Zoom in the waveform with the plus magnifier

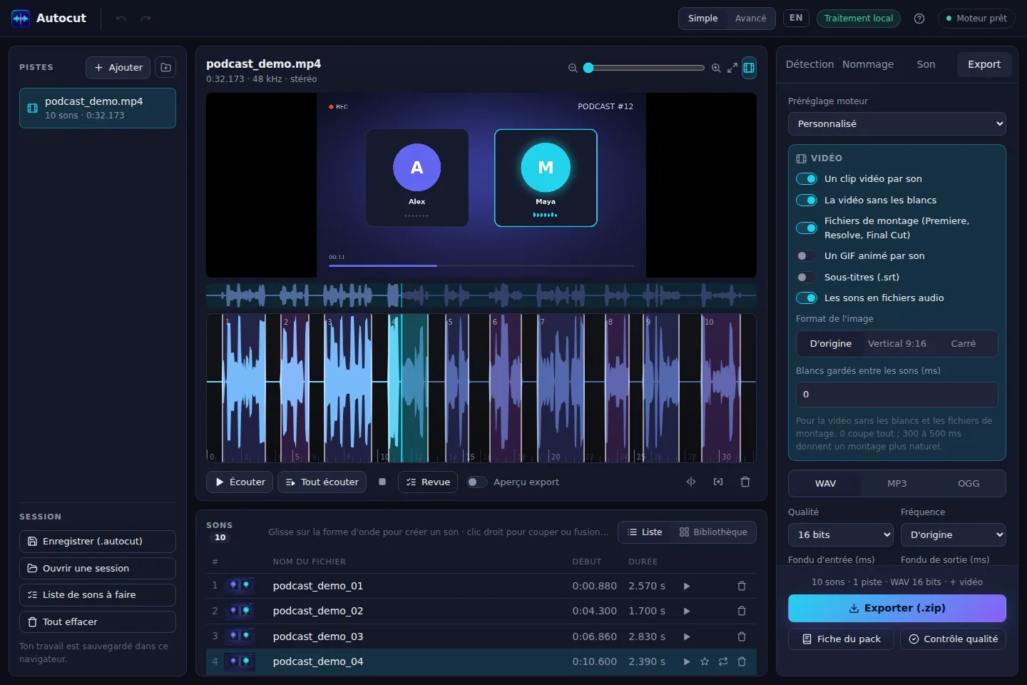716,68
